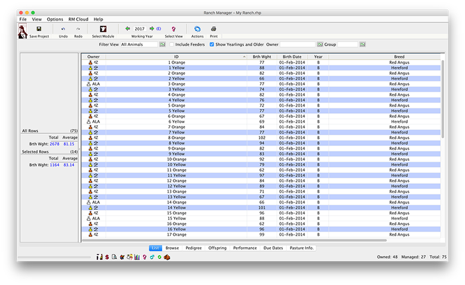Click the Undo arrow icon
Screen dimensions: 465x285
click(63, 29)
